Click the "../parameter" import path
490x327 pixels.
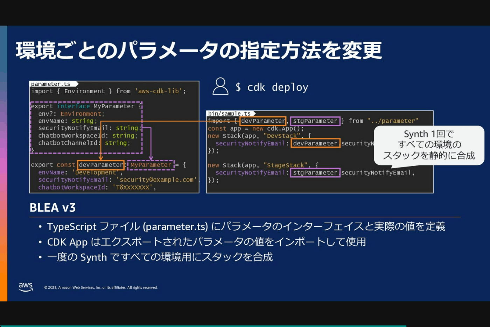[x=393, y=121]
